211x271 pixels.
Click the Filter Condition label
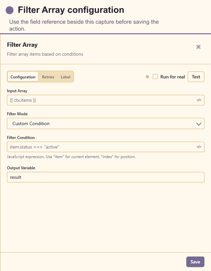click(21, 138)
